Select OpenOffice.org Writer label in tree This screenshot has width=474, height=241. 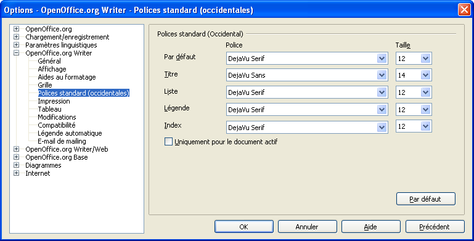tap(59, 53)
